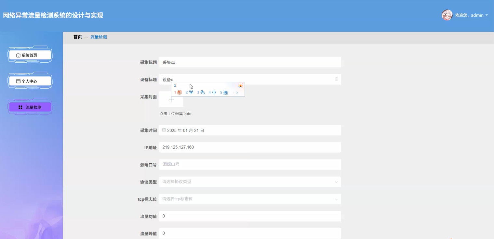
Task: Click 首页 in the breadcrumb
Action: tap(77, 37)
